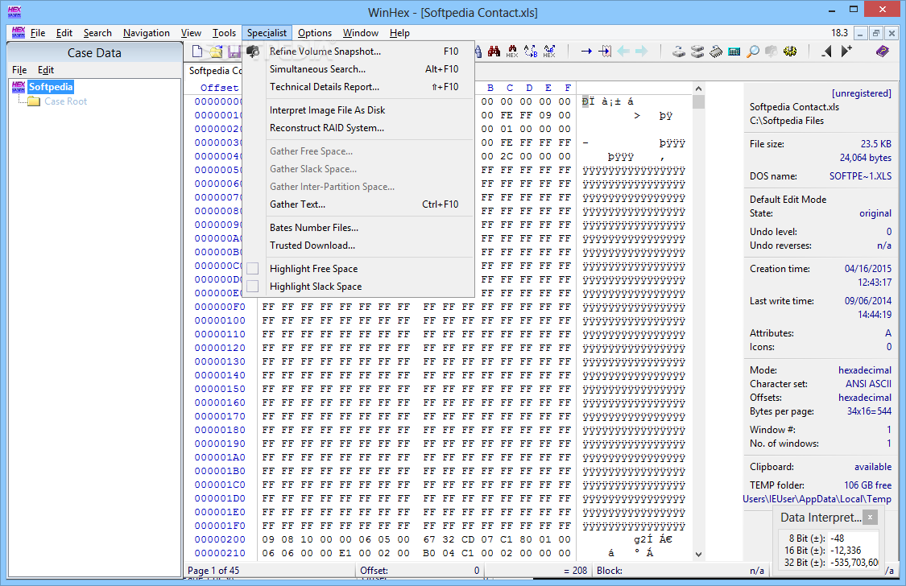The image size is (906, 586).
Task: Choose Gather Text from Specialist menu
Action: (x=358, y=204)
